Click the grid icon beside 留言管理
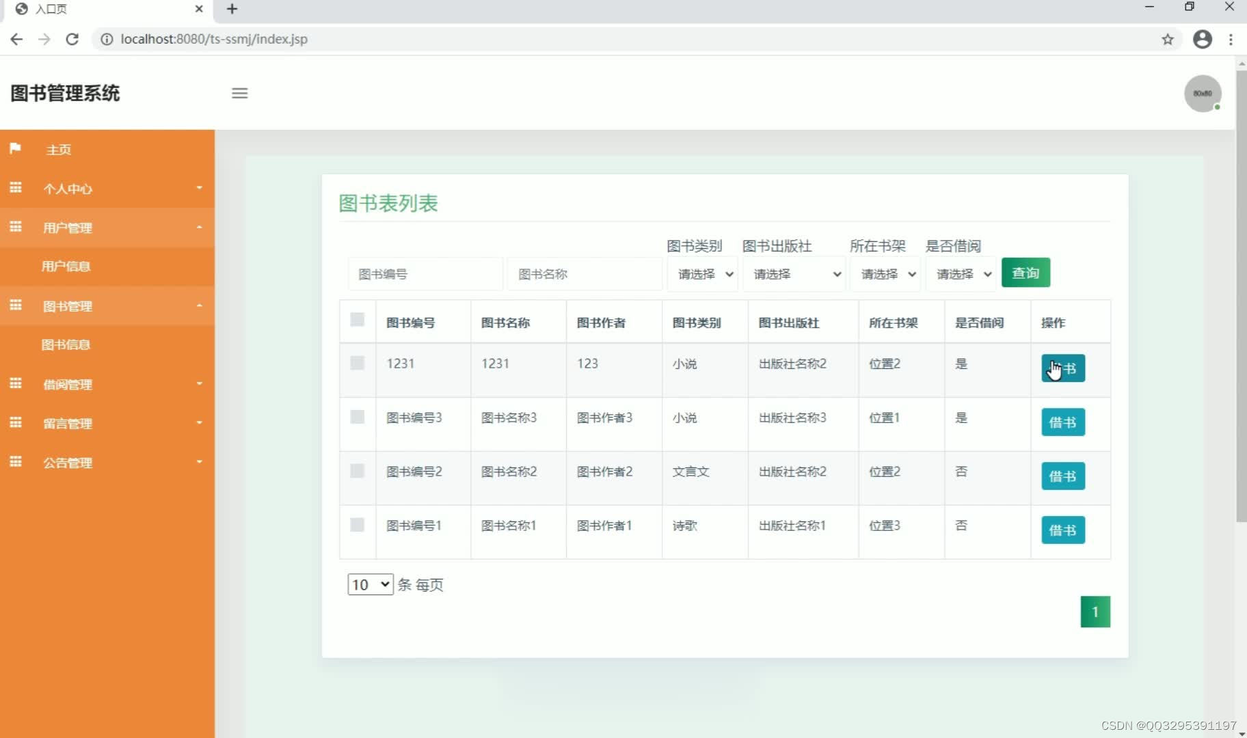The width and height of the screenshot is (1247, 738). click(16, 422)
